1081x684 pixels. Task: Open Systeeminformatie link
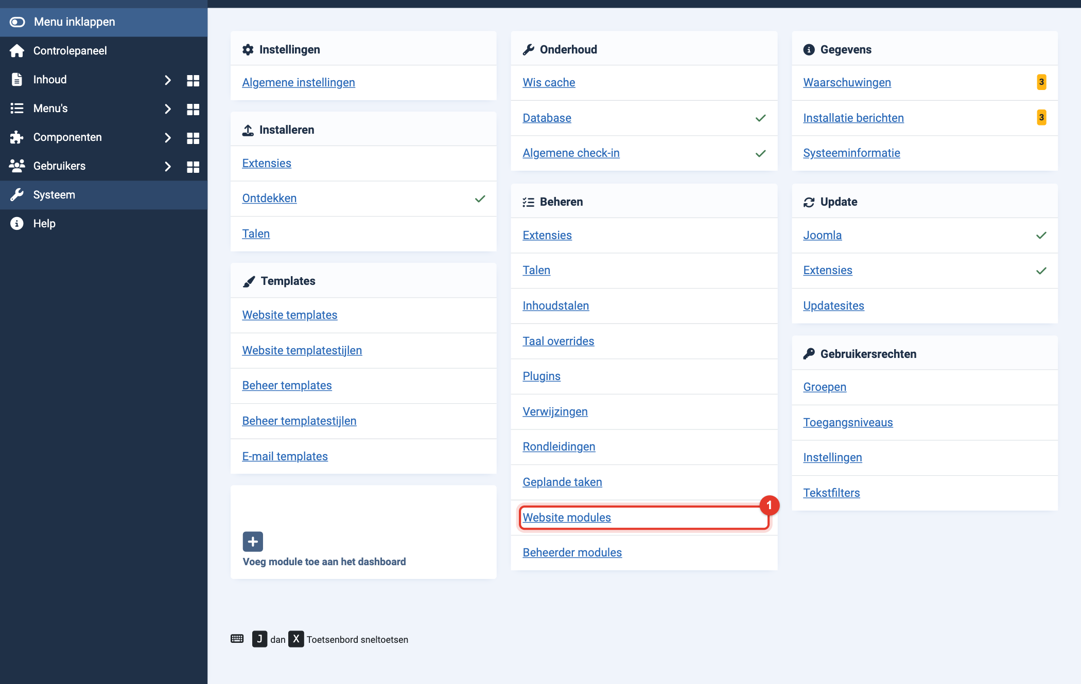(x=851, y=153)
